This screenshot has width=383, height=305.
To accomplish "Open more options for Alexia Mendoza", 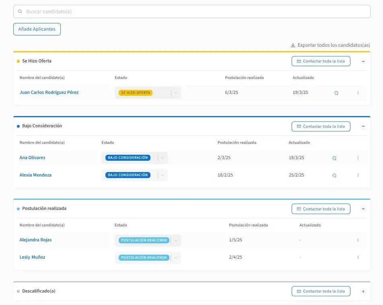I will coord(358,175).
